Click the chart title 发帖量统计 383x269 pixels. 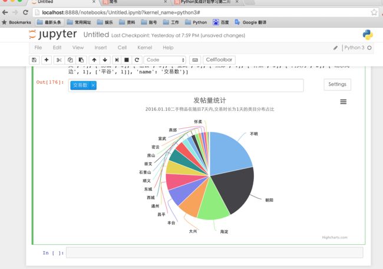tap(210, 100)
